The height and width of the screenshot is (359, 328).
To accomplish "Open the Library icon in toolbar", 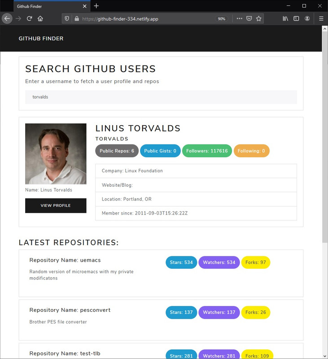I will pyautogui.click(x=285, y=18).
